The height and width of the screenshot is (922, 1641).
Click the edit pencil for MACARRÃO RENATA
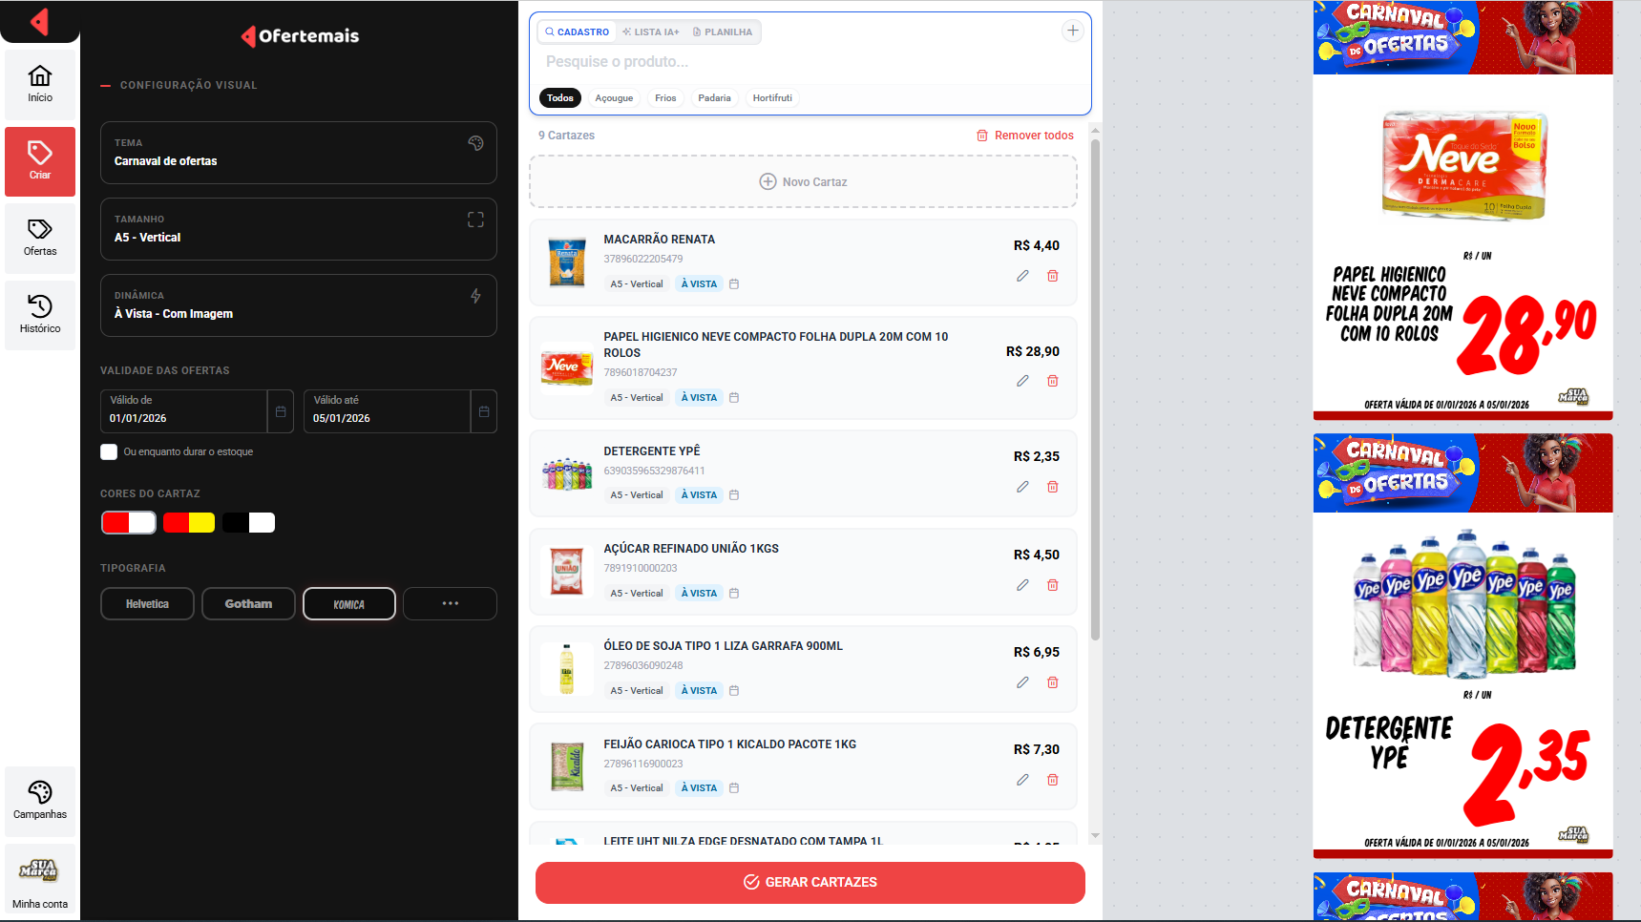[1022, 276]
